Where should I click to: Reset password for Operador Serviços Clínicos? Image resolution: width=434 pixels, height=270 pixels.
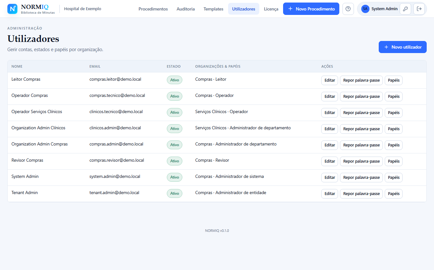tap(361, 113)
